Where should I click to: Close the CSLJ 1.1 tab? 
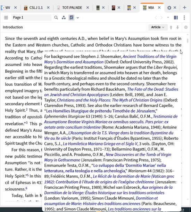tap(48, 8)
